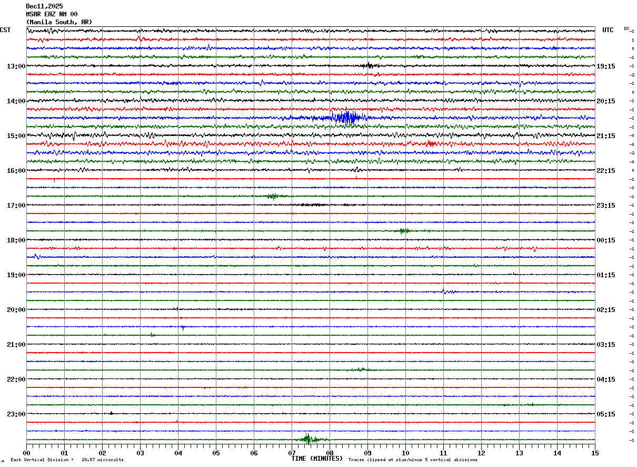Select the 21:00 CST time label
The height and width of the screenshot is (467, 637).
[x=16, y=345]
